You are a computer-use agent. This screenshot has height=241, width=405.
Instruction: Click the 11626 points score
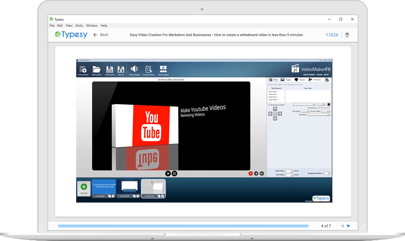pos(332,35)
